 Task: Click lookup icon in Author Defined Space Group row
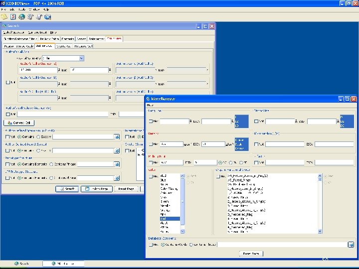coord(117,136)
